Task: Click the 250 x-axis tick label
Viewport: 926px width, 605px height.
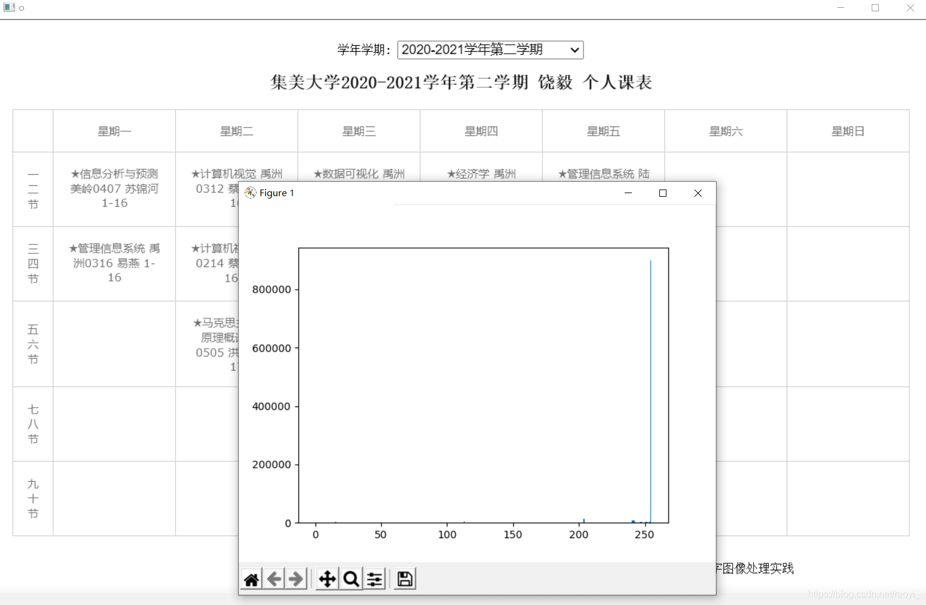Action: point(644,535)
